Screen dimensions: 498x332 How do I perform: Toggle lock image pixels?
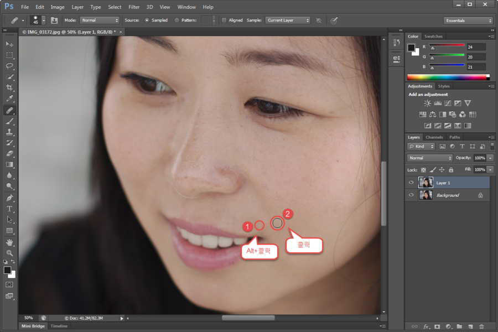tap(433, 170)
